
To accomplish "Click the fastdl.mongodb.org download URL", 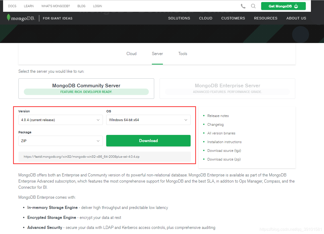I will [x=82, y=157].
